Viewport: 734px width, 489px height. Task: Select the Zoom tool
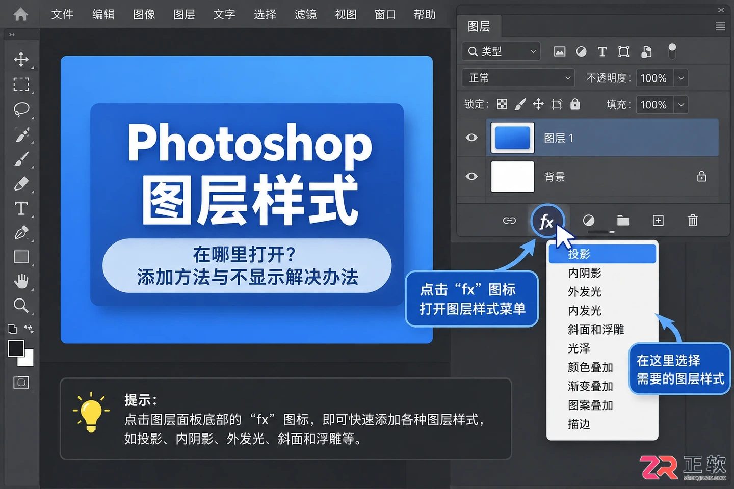pyautogui.click(x=21, y=305)
